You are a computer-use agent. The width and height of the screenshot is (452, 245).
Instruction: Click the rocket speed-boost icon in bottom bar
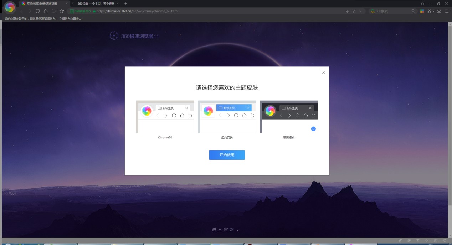[400, 240]
